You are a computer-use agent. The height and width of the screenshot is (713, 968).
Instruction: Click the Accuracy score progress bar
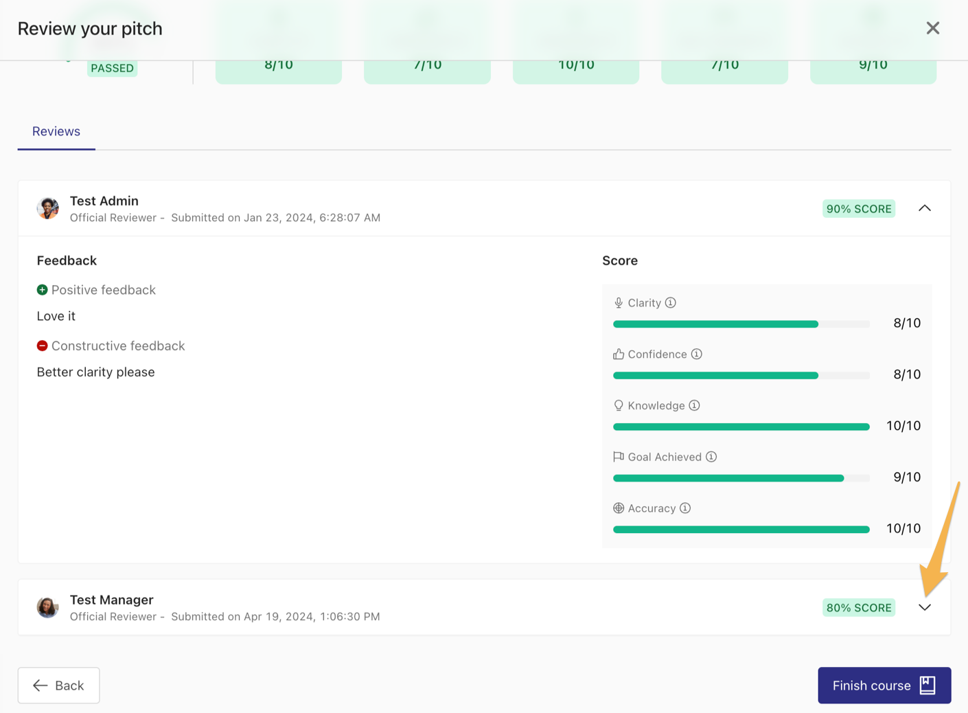(741, 530)
